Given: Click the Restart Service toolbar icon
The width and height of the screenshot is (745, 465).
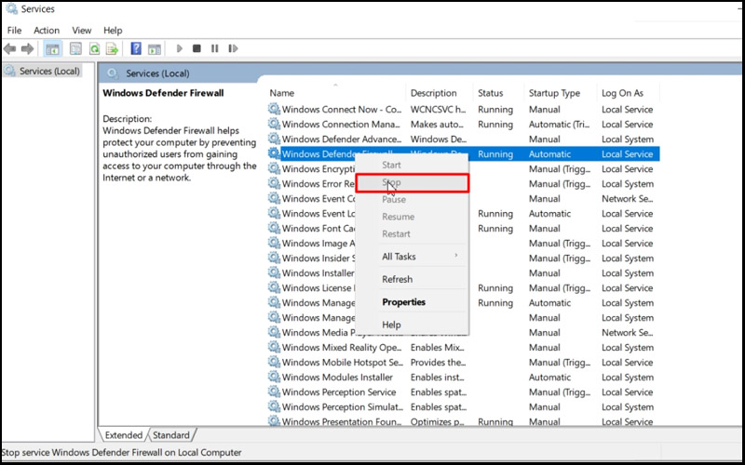Looking at the screenshot, I should tap(233, 48).
